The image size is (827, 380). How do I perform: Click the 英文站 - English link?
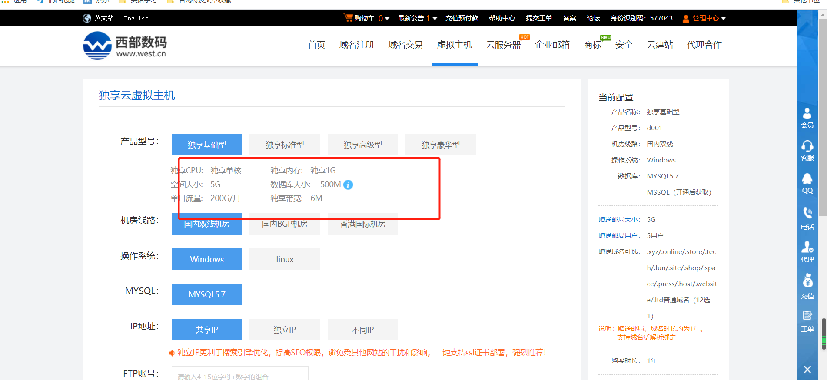121,18
